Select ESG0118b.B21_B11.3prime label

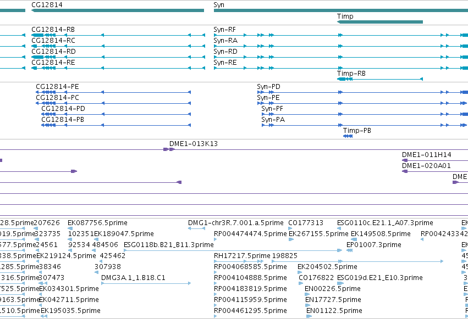tap(169, 245)
